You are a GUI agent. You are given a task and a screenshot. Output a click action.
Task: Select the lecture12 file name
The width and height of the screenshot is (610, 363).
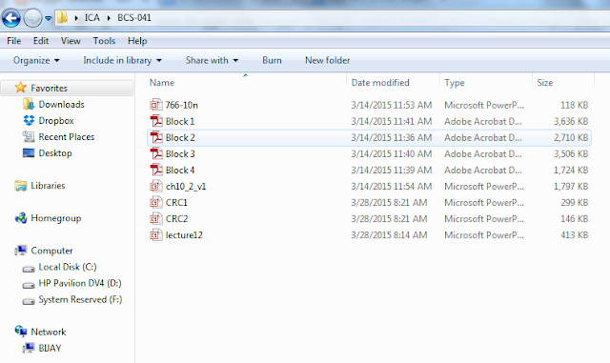[184, 235]
